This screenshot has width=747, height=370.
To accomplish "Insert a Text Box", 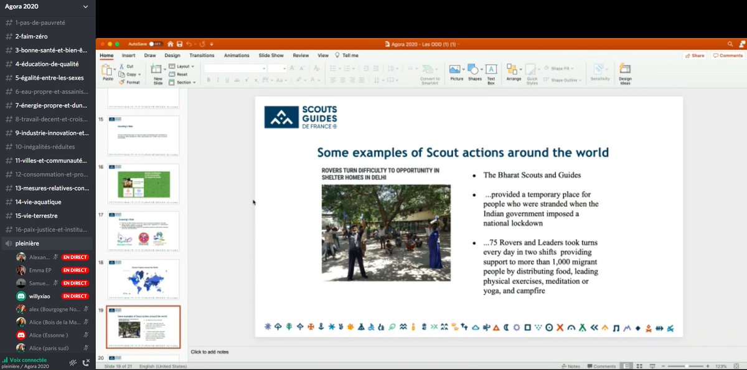I will tap(491, 74).
